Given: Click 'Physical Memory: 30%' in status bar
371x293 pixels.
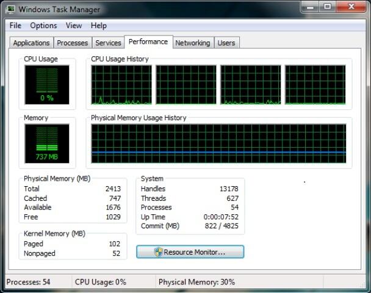Looking at the screenshot, I should pyautogui.click(x=196, y=282).
